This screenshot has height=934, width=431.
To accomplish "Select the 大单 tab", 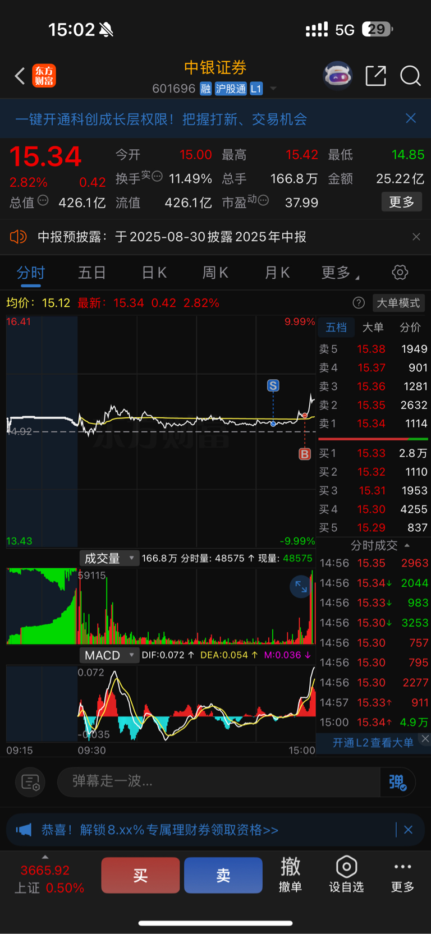I will (373, 328).
